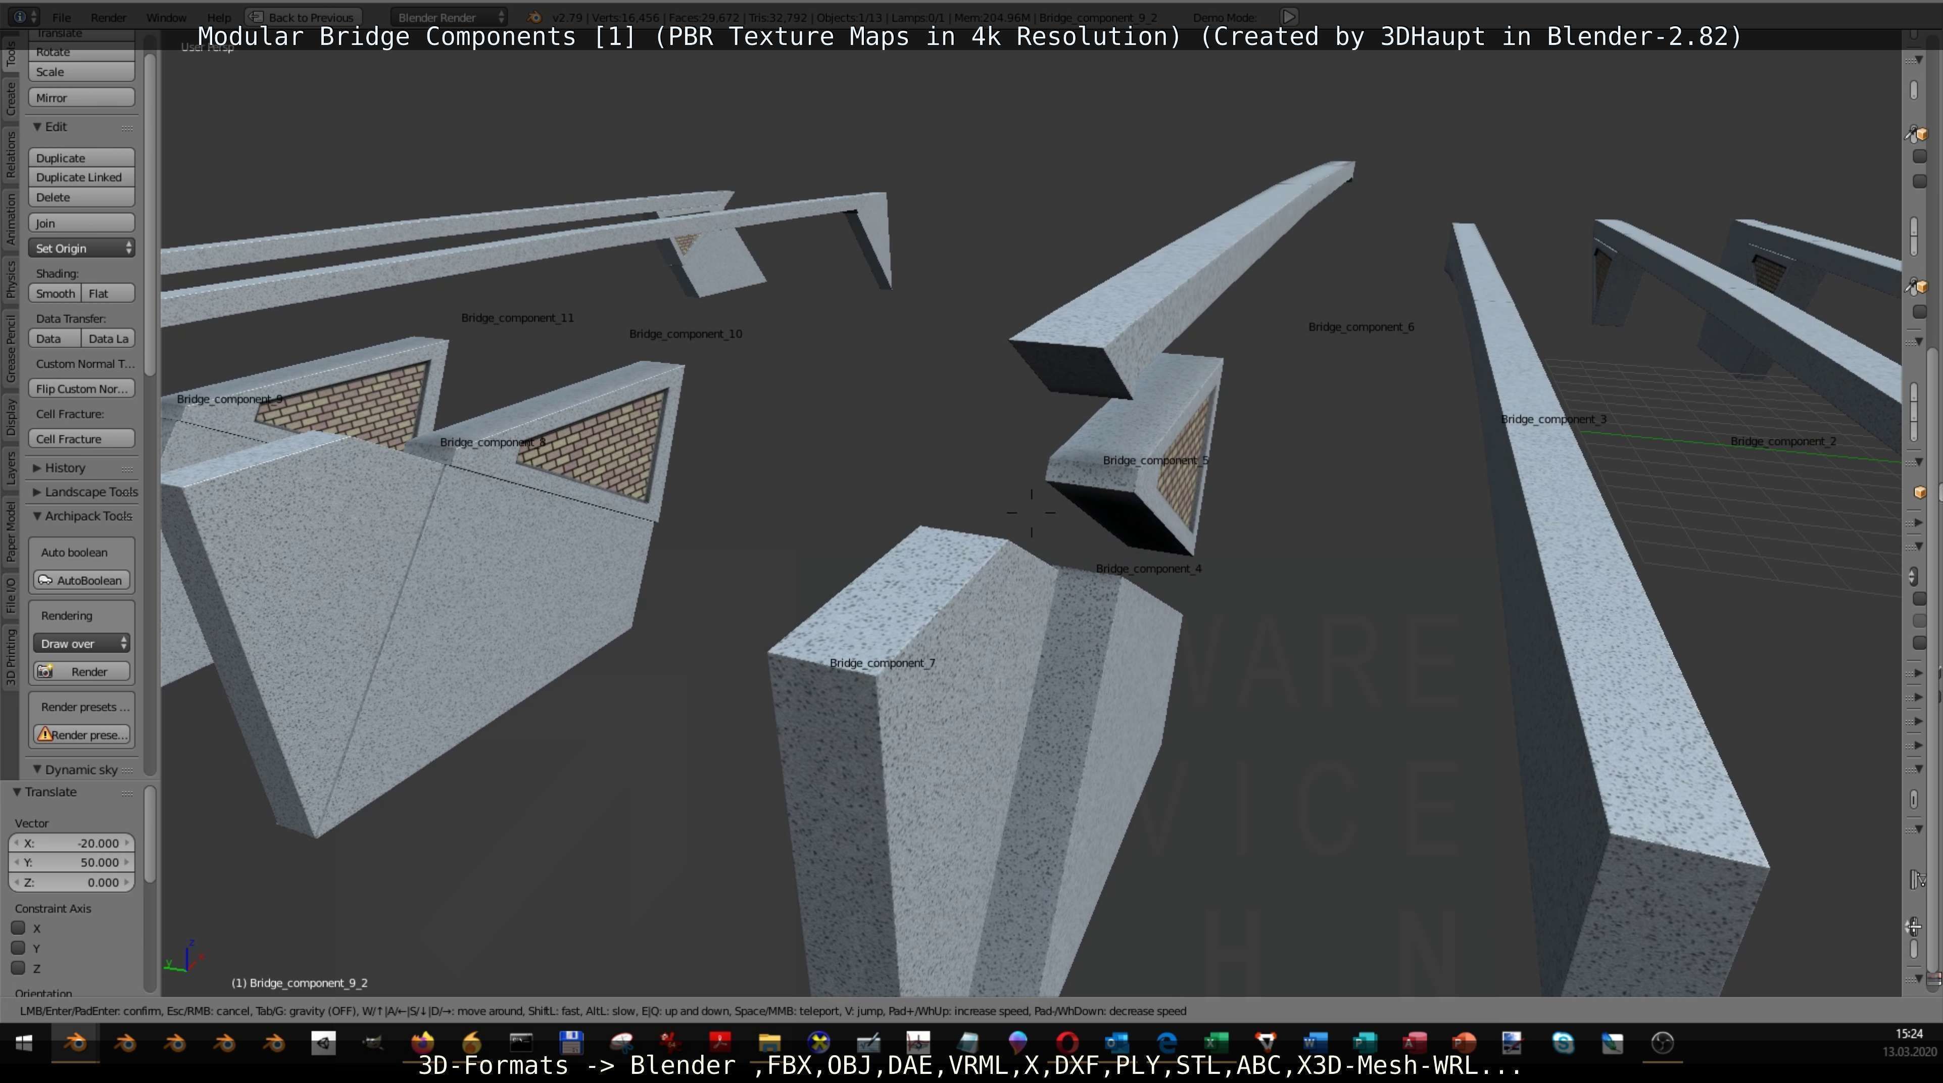
Task: Launch Firefox from the taskbar
Action: 422,1043
